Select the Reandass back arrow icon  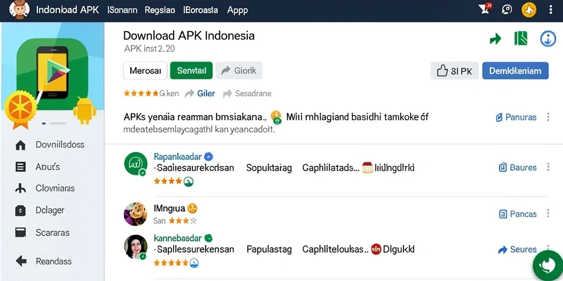pyautogui.click(x=21, y=261)
